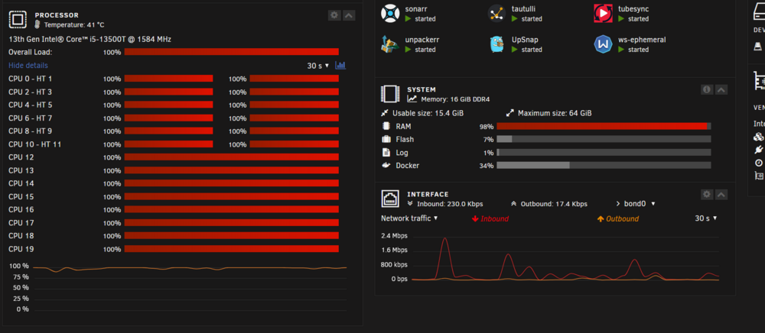765x333 pixels.
Task: Open the tubesync container icon
Action: 603,14
